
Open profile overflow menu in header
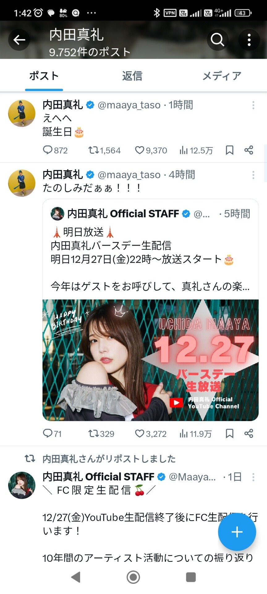coord(249,40)
